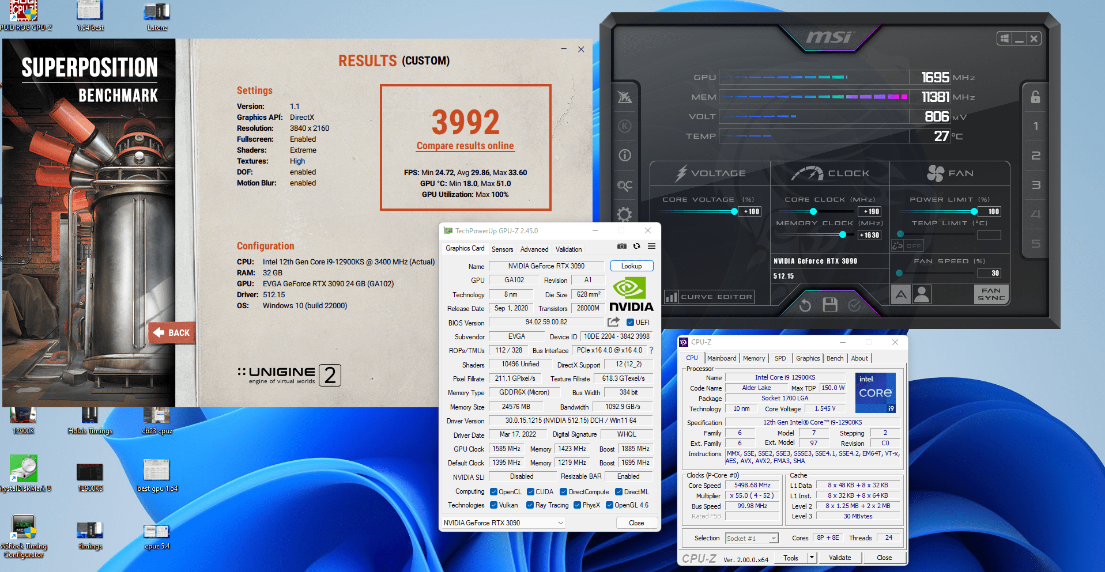Click CPU-Z Validate button
This screenshot has width=1105, height=572.
click(x=840, y=558)
